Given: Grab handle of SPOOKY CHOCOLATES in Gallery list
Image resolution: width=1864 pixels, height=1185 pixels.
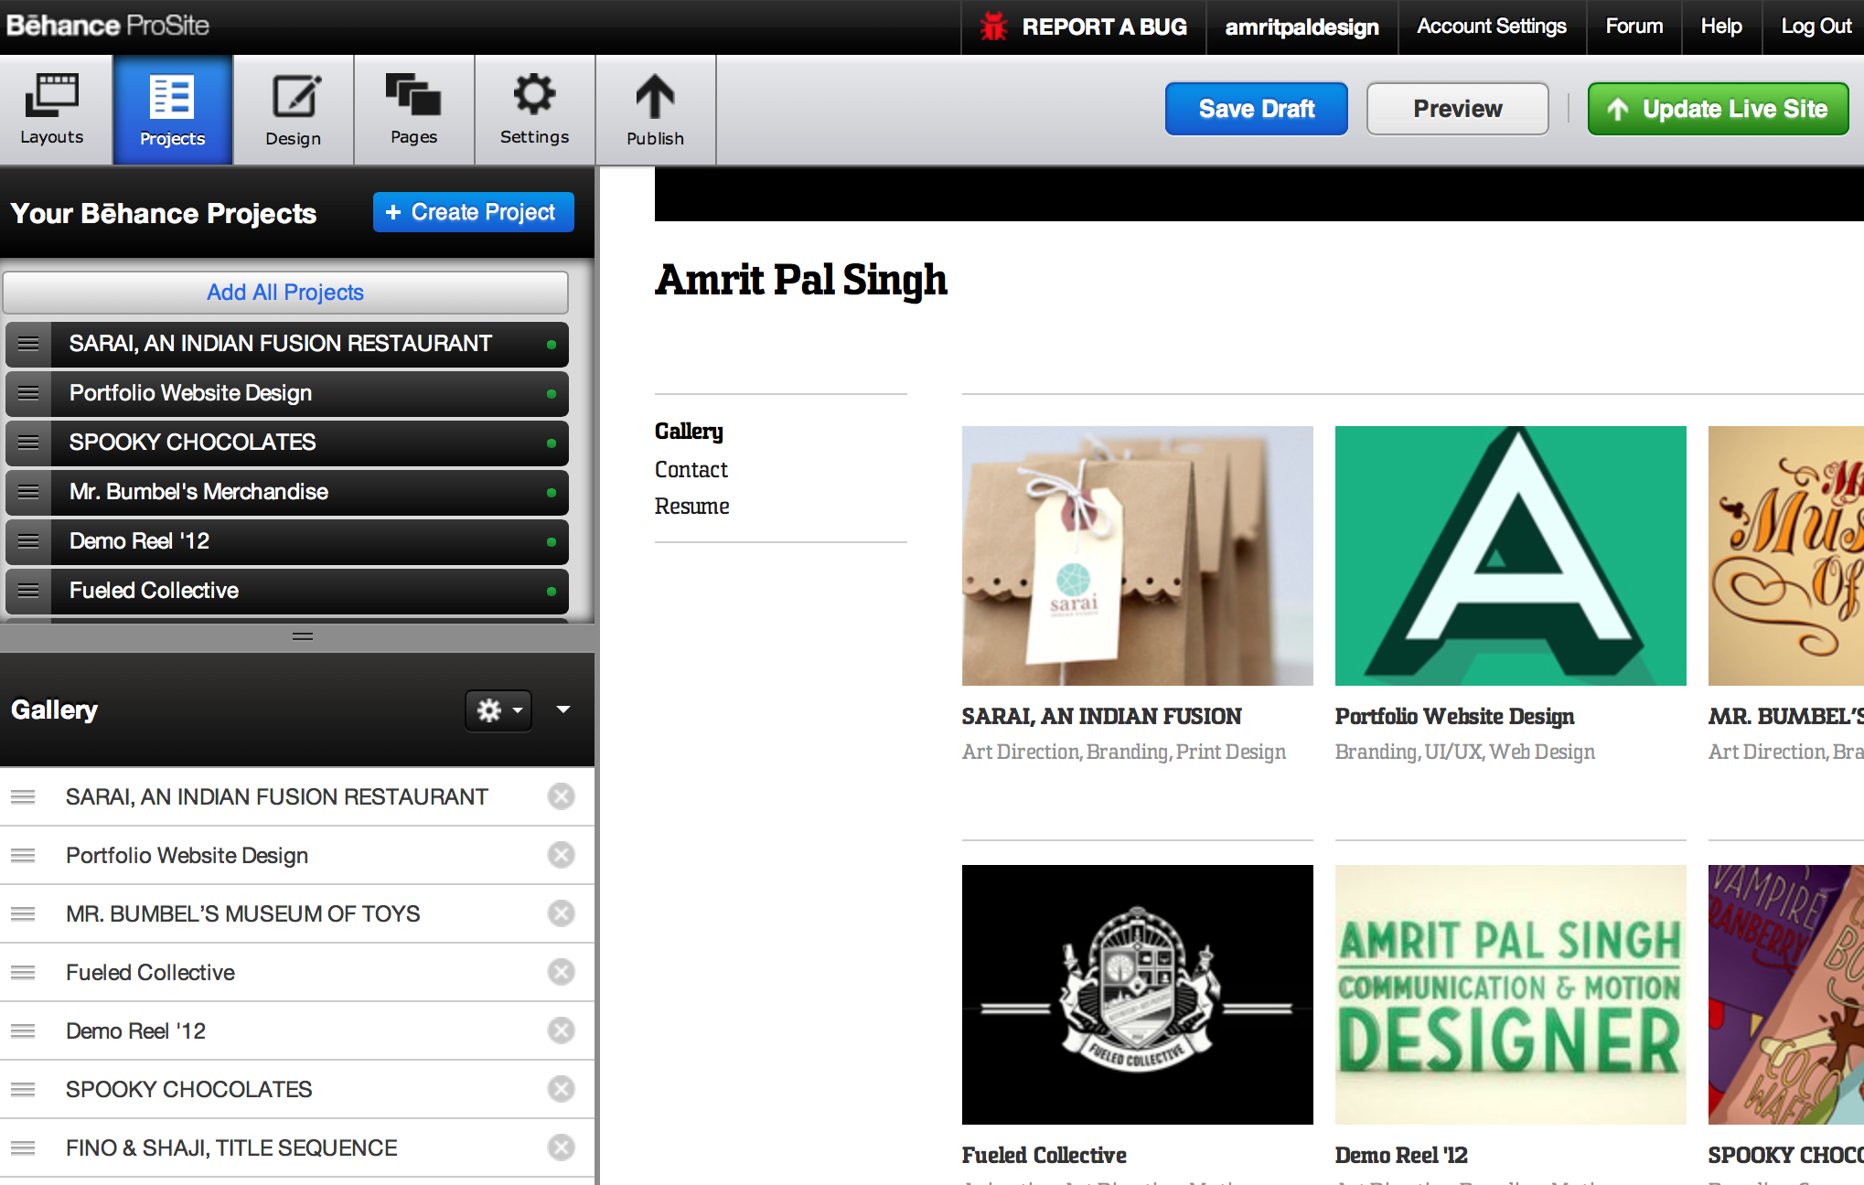Looking at the screenshot, I should 23,1090.
